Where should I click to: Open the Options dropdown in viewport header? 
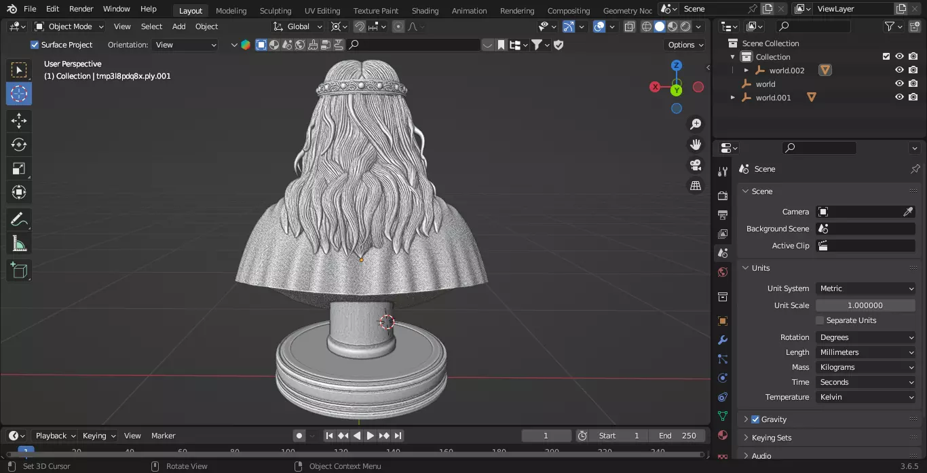click(685, 45)
